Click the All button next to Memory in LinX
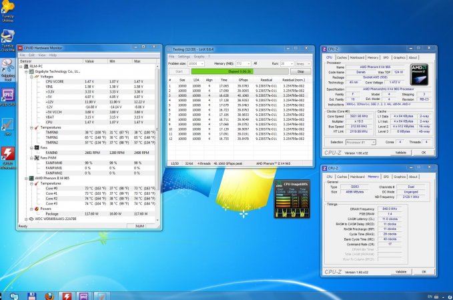The height and width of the screenshot is (300, 453). click(x=255, y=63)
